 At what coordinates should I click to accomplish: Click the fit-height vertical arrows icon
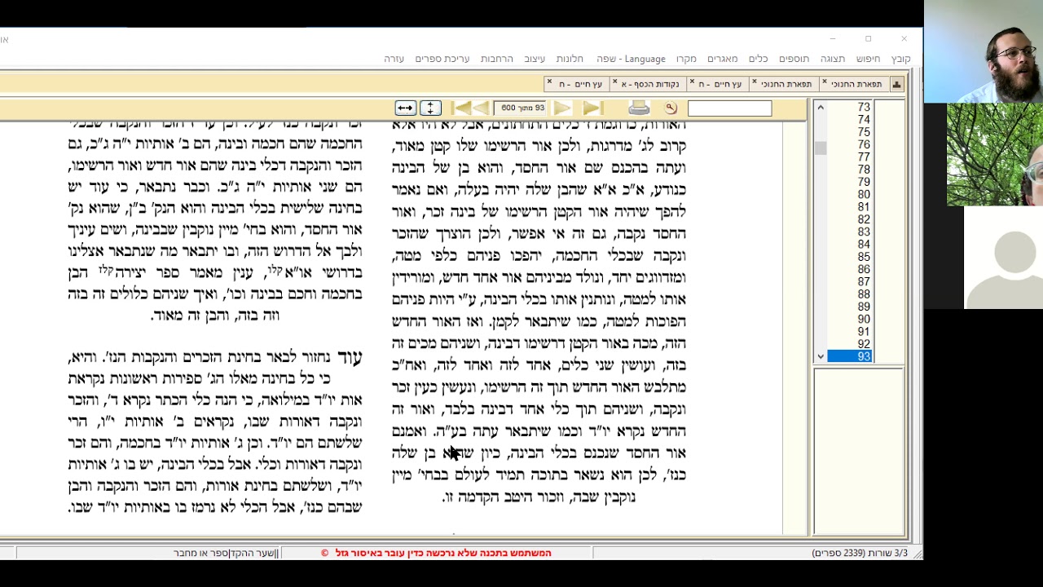click(430, 108)
